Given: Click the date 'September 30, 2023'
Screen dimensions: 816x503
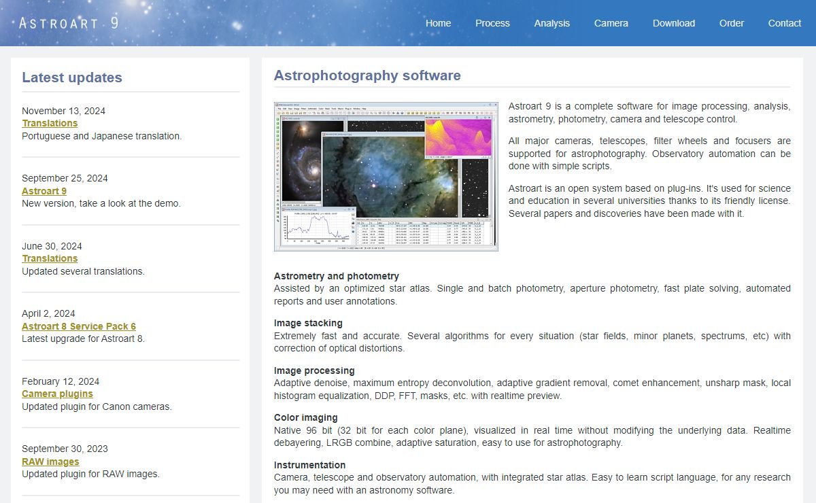Looking at the screenshot, I should click(65, 449).
